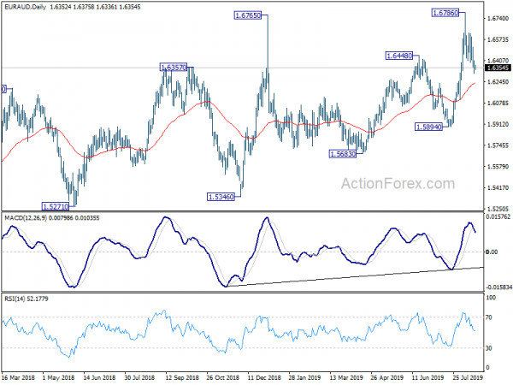The image size is (513, 385).
Task: Click the 1.65735 price axis value
Action: click(x=498, y=39)
